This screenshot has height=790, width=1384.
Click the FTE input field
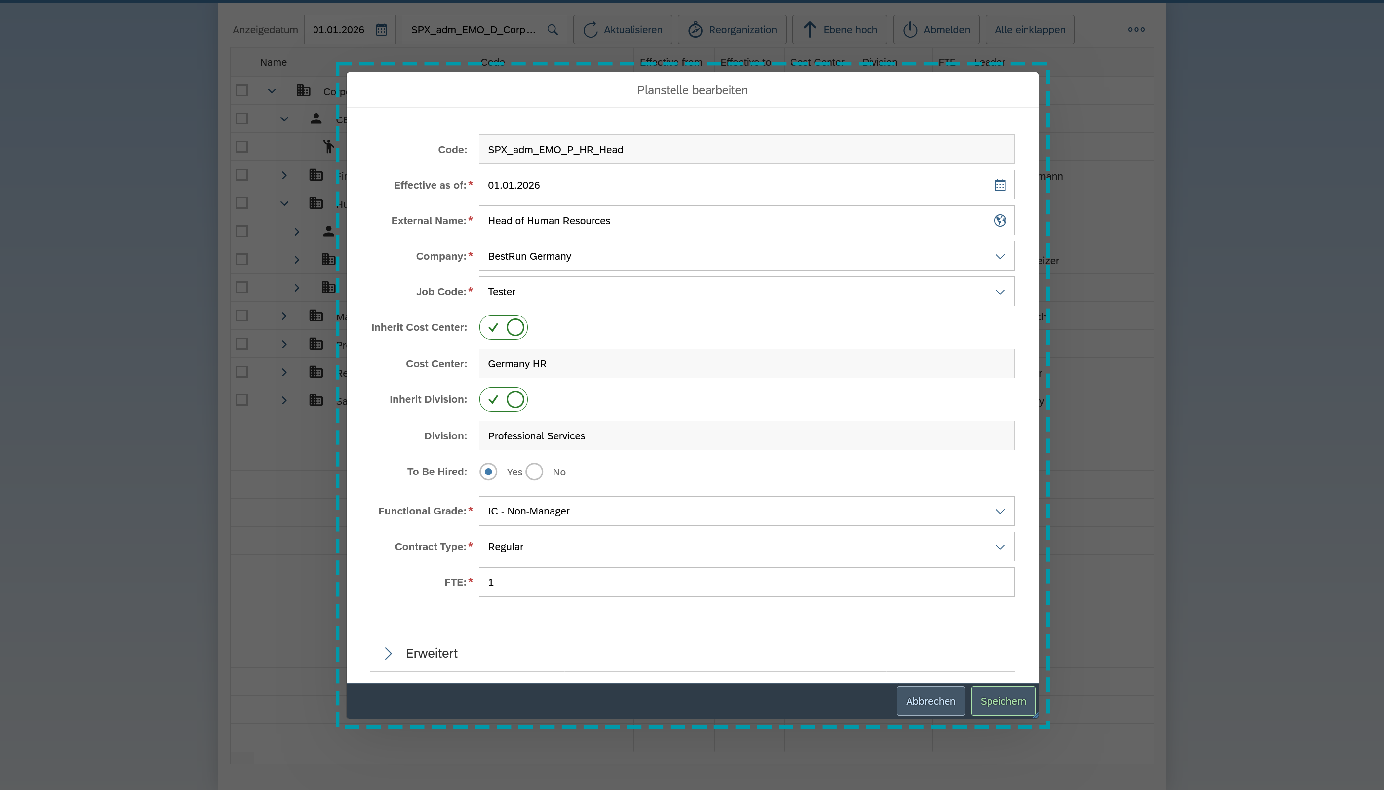pos(746,582)
